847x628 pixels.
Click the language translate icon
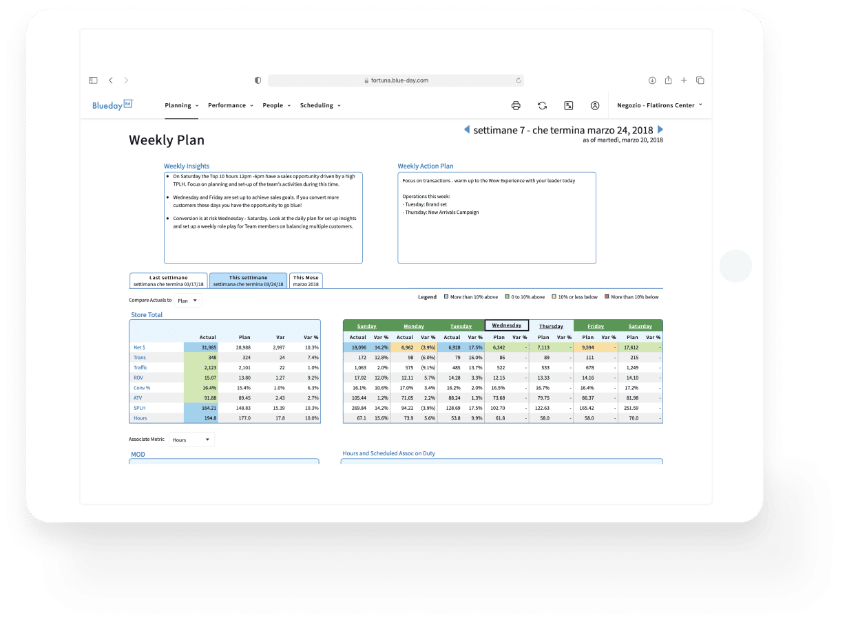coord(569,105)
